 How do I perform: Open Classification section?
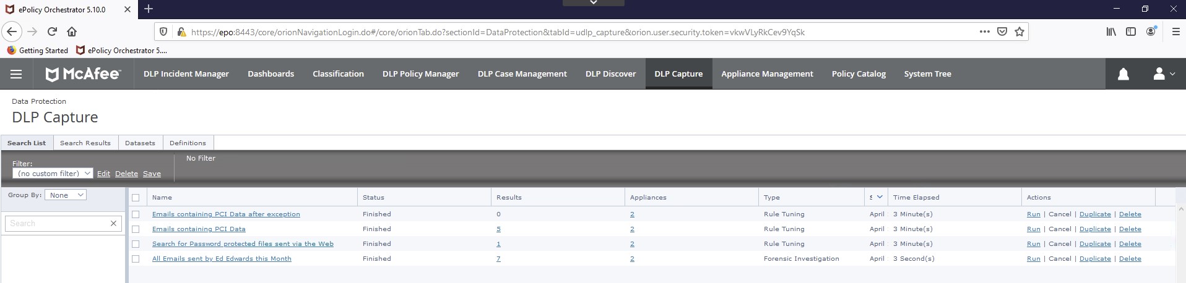(338, 74)
